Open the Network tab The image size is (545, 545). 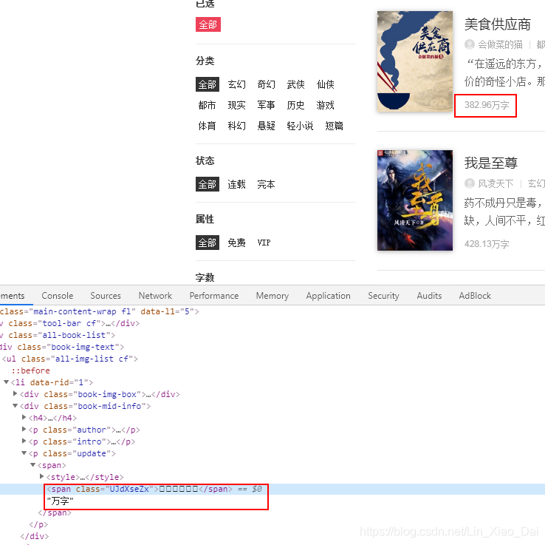pos(155,296)
